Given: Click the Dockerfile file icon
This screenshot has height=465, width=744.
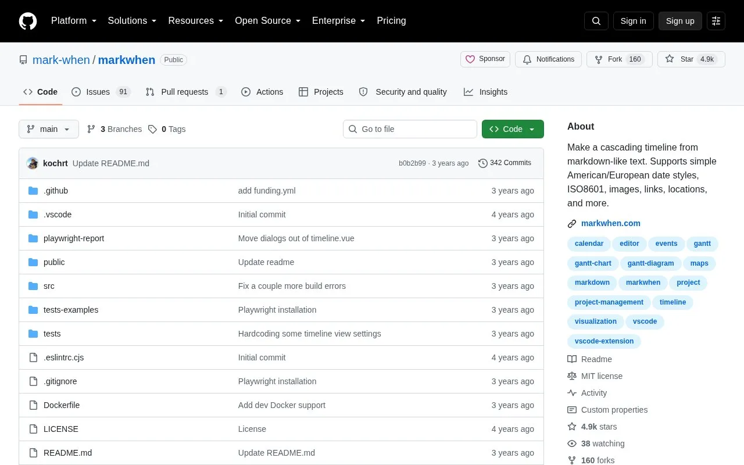Looking at the screenshot, I should pyautogui.click(x=33, y=405).
